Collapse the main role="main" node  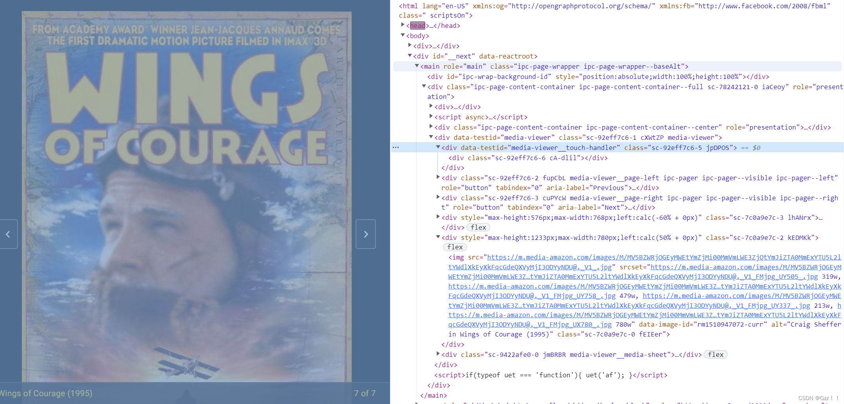click(x=417, y=66)
